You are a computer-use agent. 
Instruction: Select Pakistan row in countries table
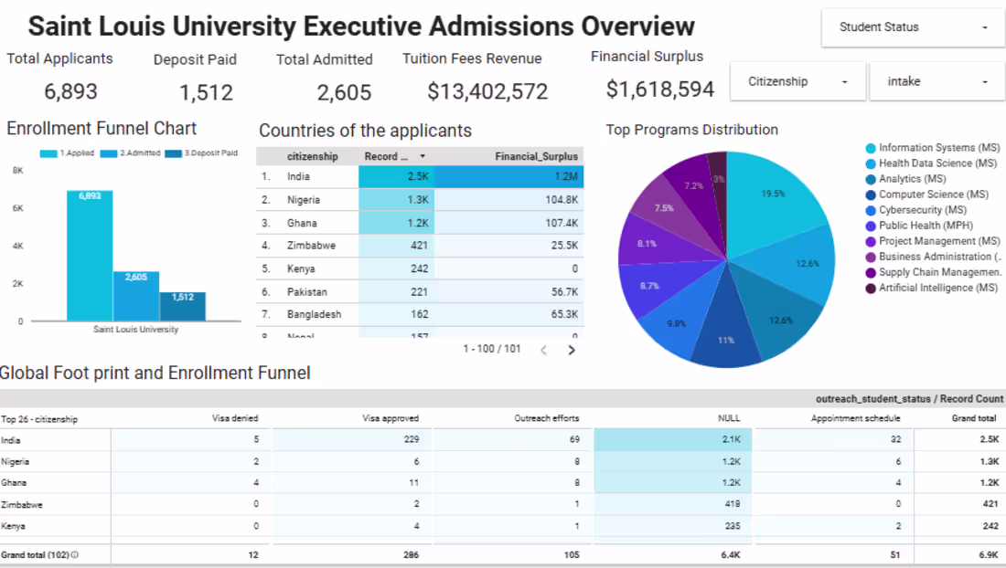click(420, 291)
